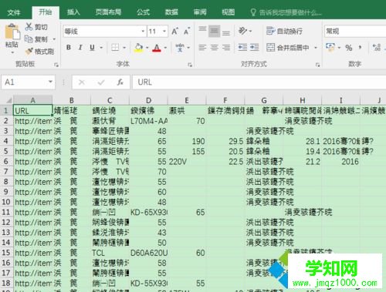Apply percent style format
Screen dimensions: 386x292
[349, 48]
